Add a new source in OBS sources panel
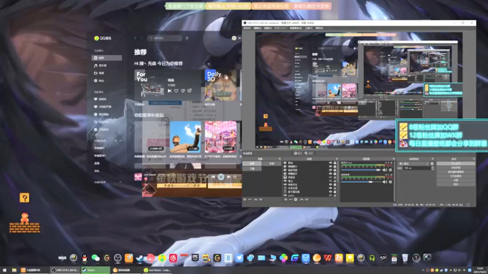Image resolution: width=488 pixels, height=274 pixels. coord(285,199)
